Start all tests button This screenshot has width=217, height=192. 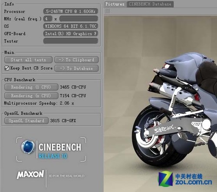pyautogui.click(x=28, y=60)
